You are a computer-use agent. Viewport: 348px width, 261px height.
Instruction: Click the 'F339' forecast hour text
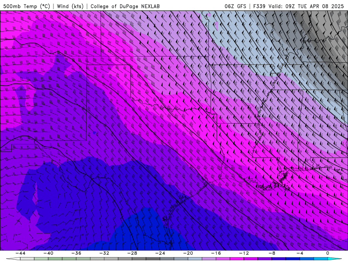tap(259, 6)
